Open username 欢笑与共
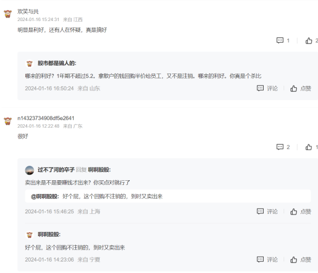Image resolution: width=318 pixels, height=273 pixels. pos(28,11)
